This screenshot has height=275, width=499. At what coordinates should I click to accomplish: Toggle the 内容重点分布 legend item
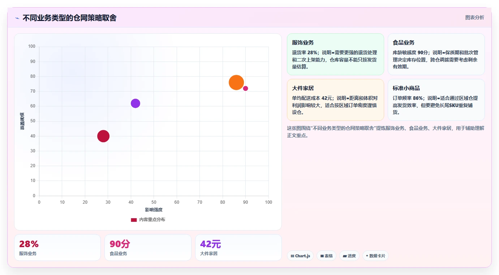coord(148,220)
